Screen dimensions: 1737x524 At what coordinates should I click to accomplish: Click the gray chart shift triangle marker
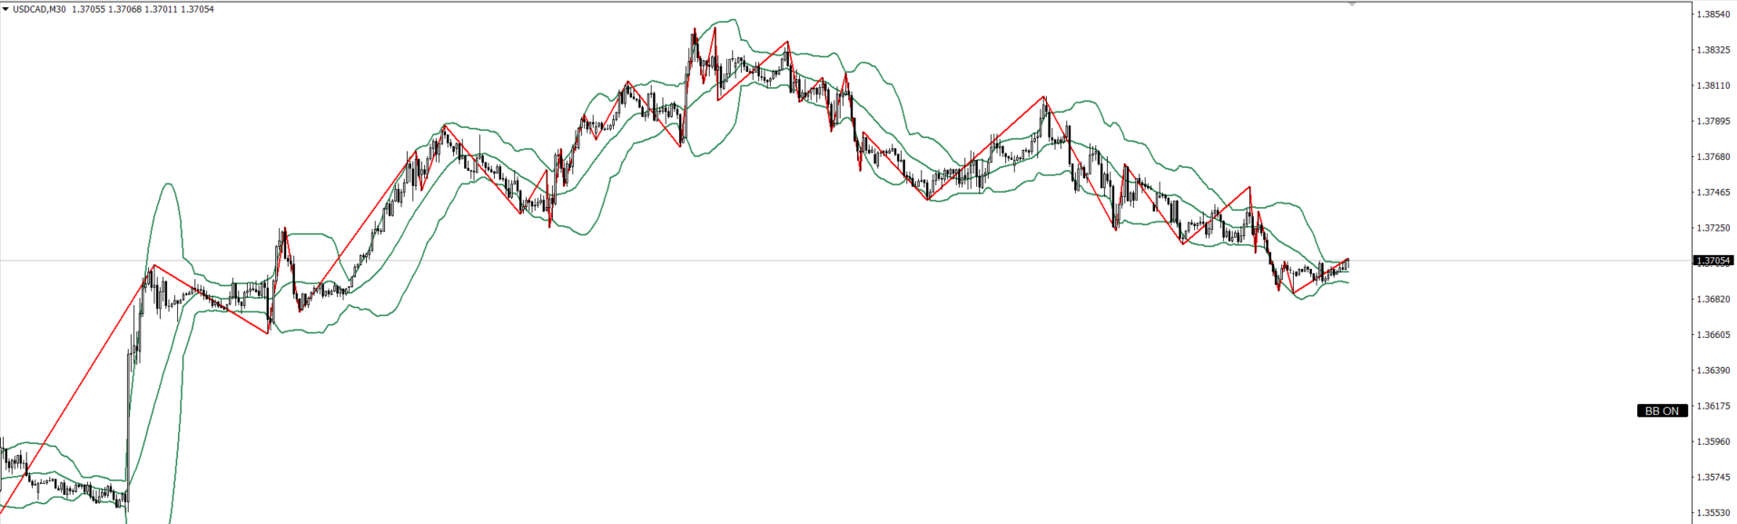click(1352, 5)
